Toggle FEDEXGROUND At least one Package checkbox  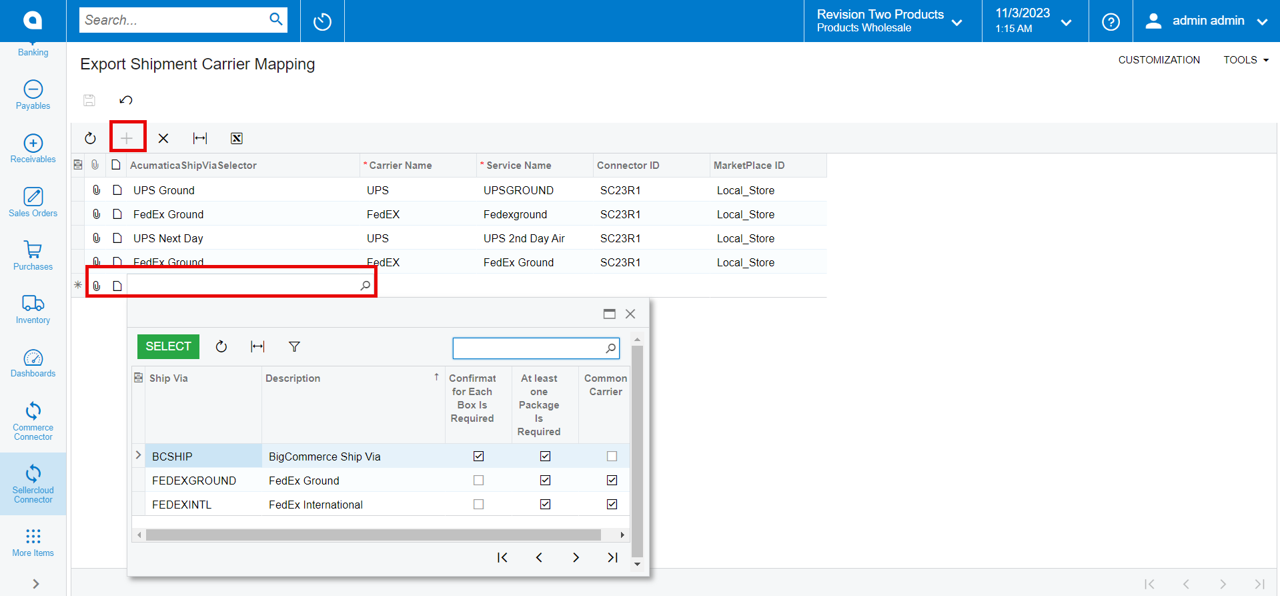click(x=545, y=481)
